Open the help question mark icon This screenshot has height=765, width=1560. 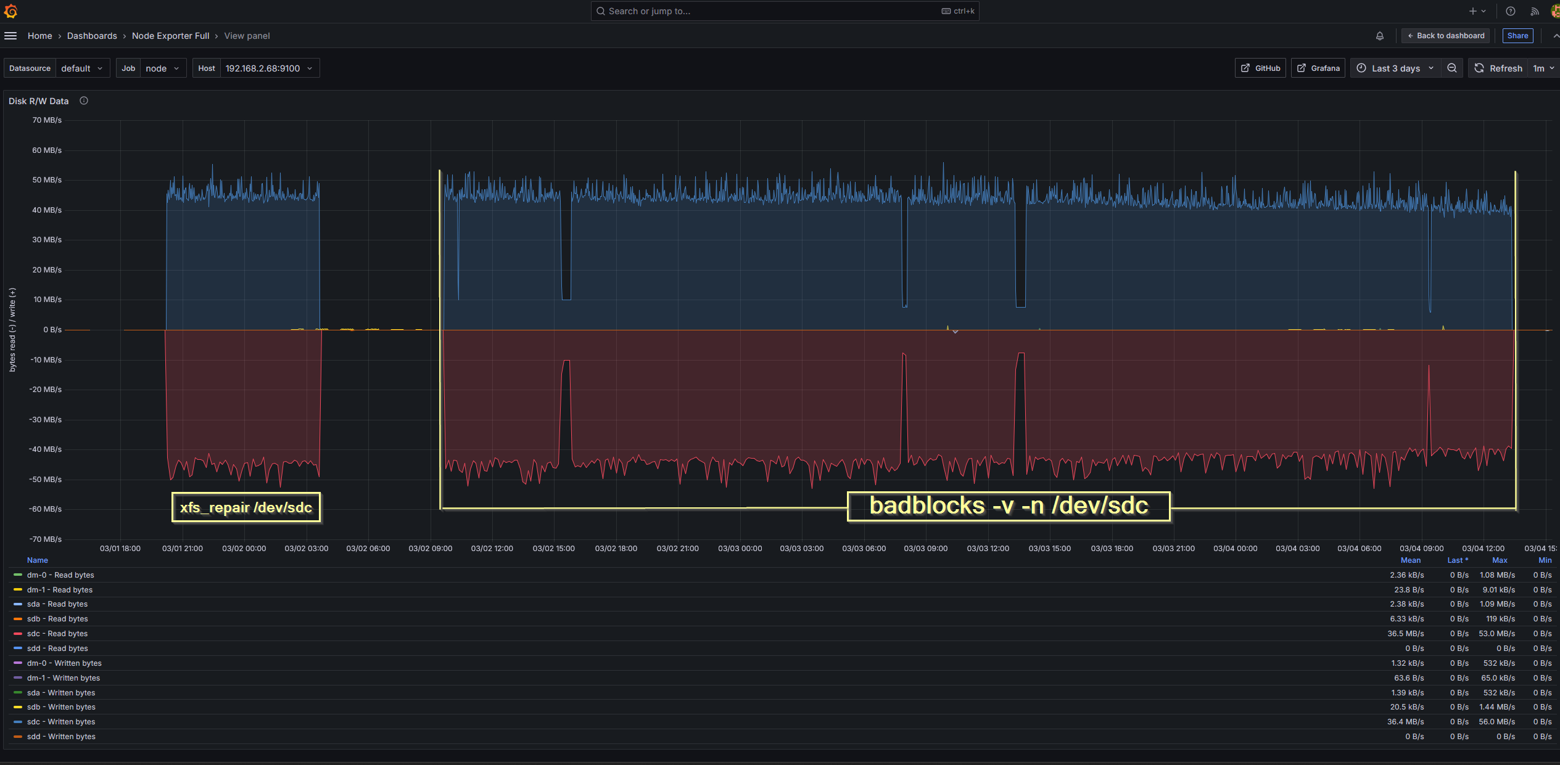click(1510, 11)
